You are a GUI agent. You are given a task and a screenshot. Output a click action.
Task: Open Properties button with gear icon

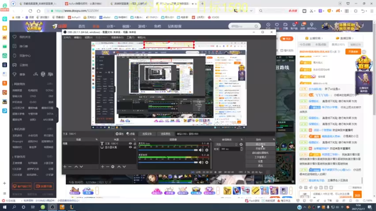coord(119,134)
